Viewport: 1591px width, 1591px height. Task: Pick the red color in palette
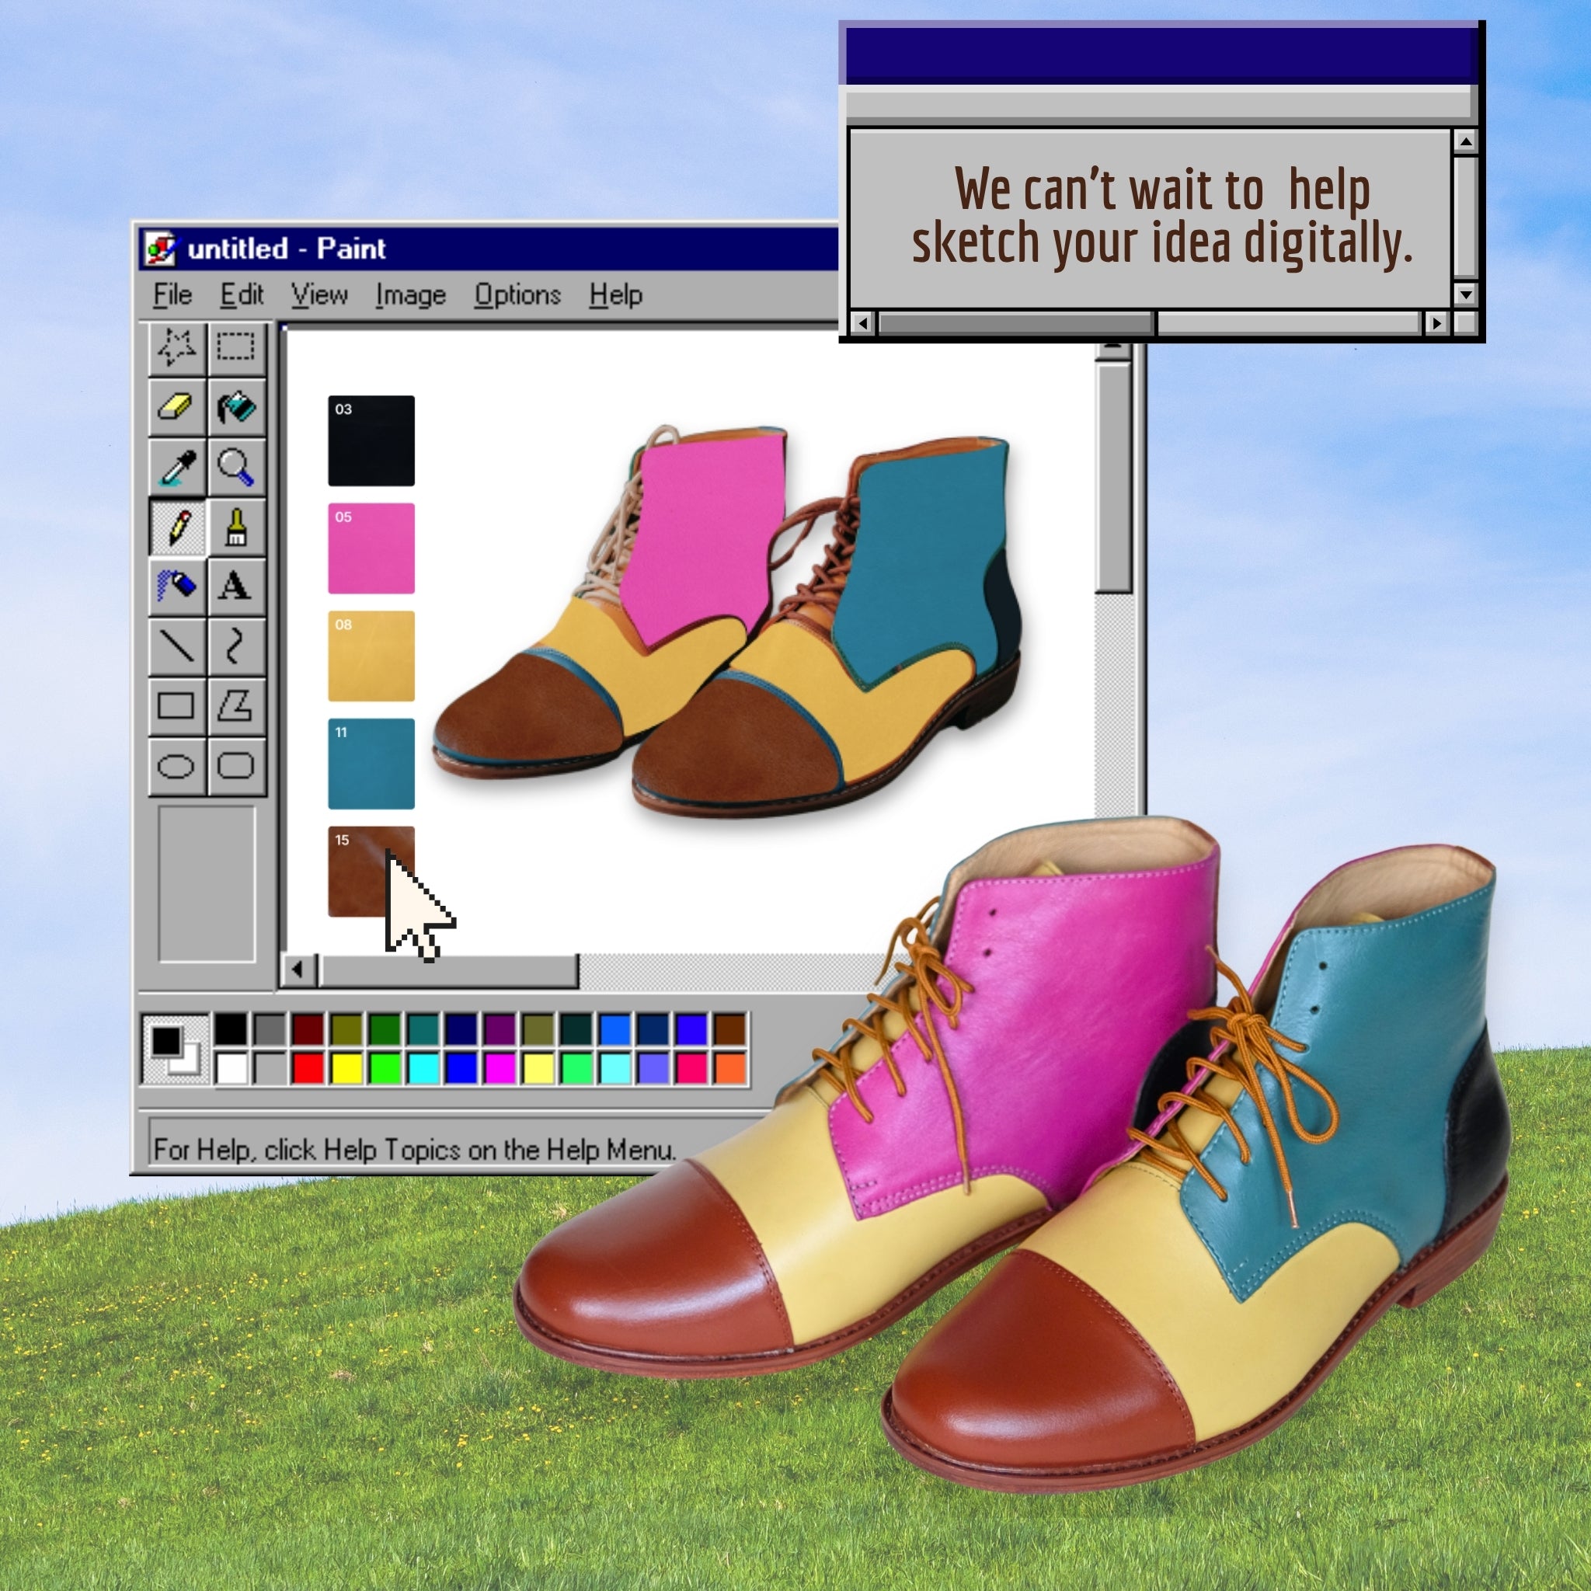coord(308,1068)
